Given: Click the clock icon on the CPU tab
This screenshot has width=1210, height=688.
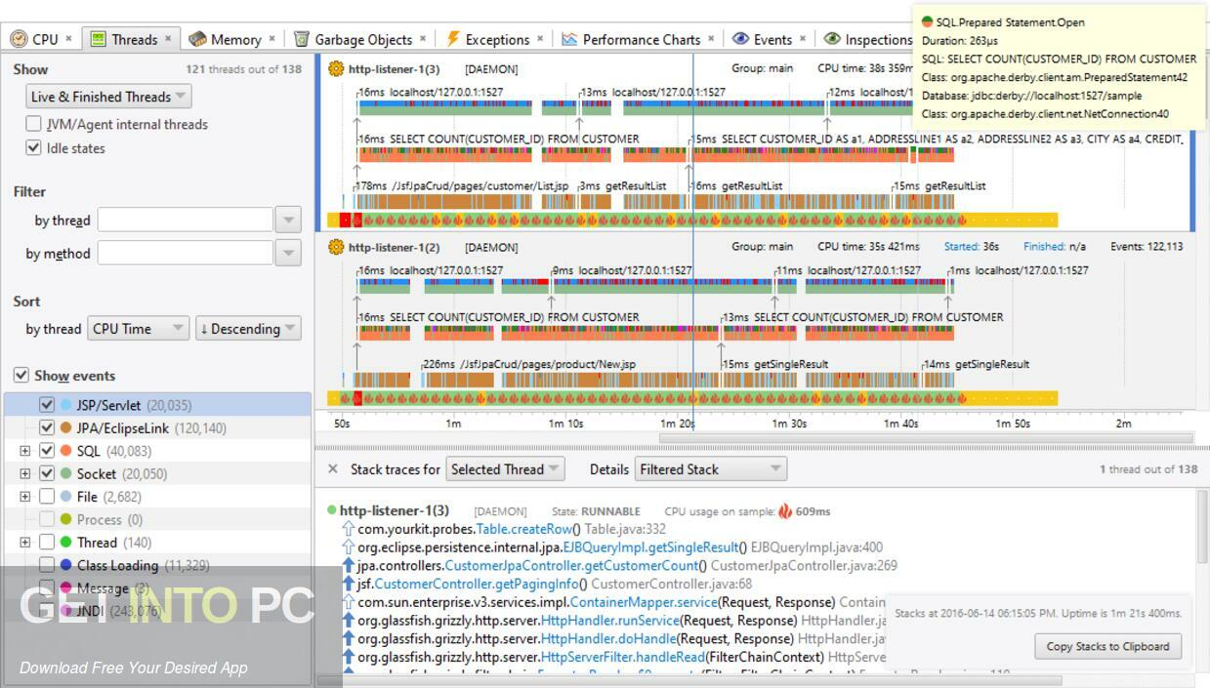Looking at the screenshot, I should 19,38.
